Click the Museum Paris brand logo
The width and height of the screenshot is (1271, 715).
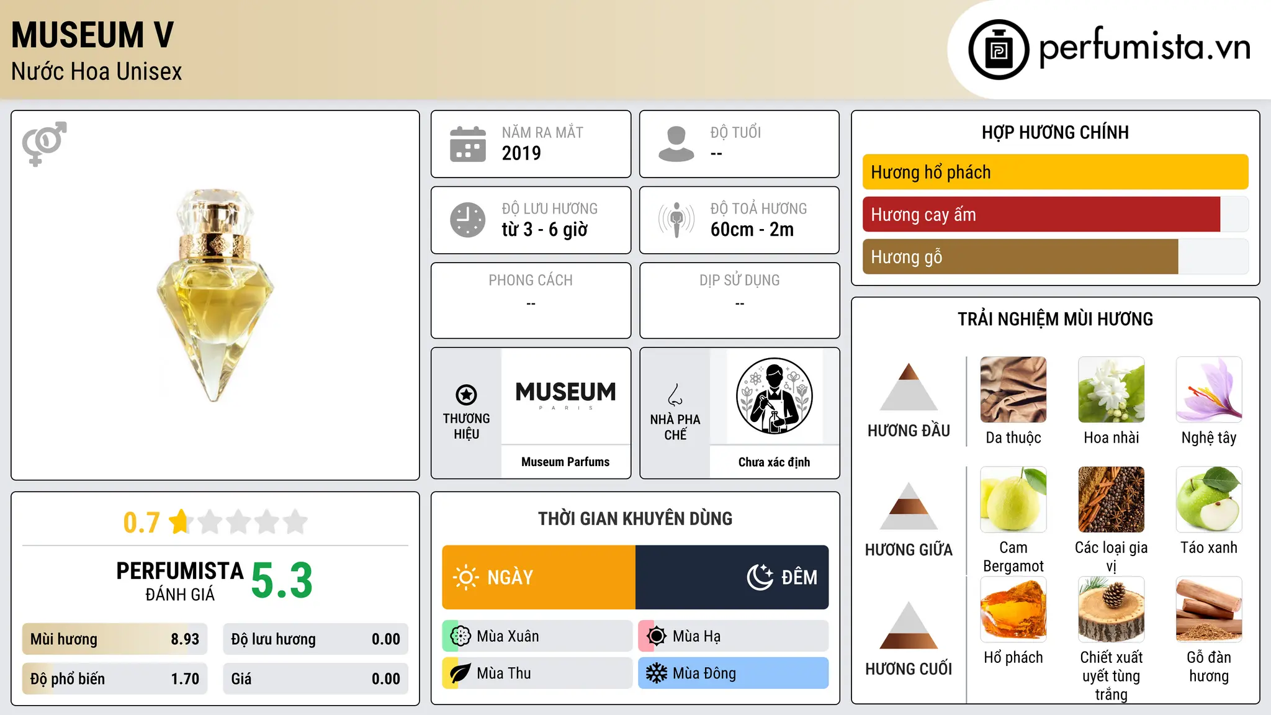[565, 395]
